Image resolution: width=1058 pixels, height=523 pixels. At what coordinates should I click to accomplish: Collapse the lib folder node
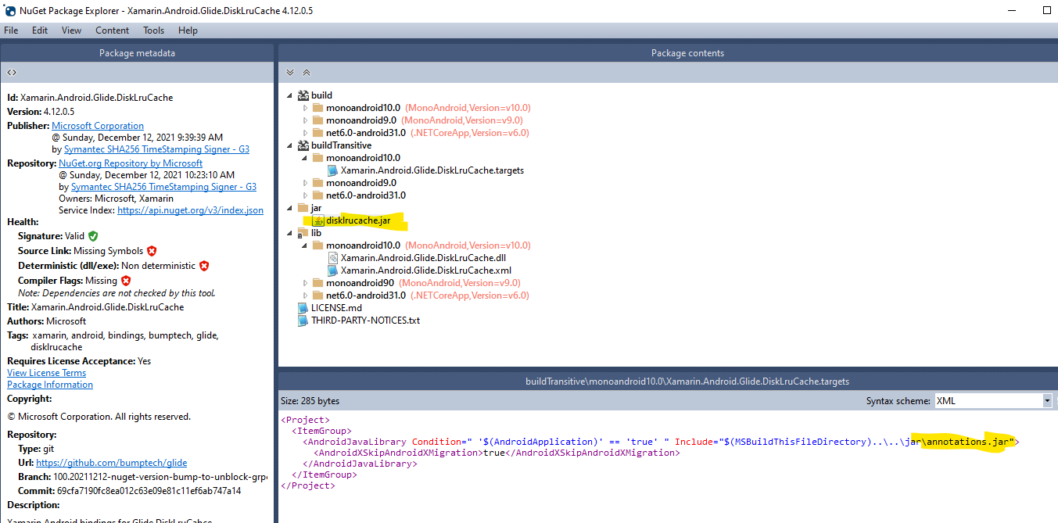click(x=289, y=232)
